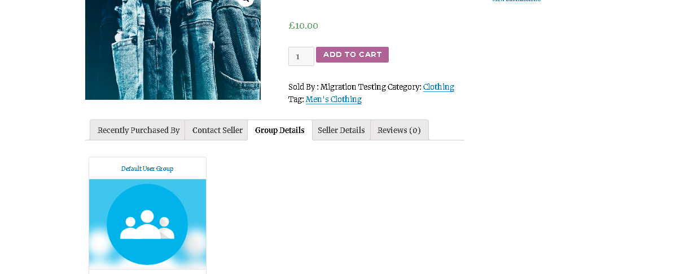Switch to the Seller Details tab
689x274 pixels.
pos(341,130)
